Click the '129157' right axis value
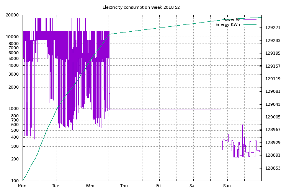This screenshot has width=294, height=191. [273, 66]
